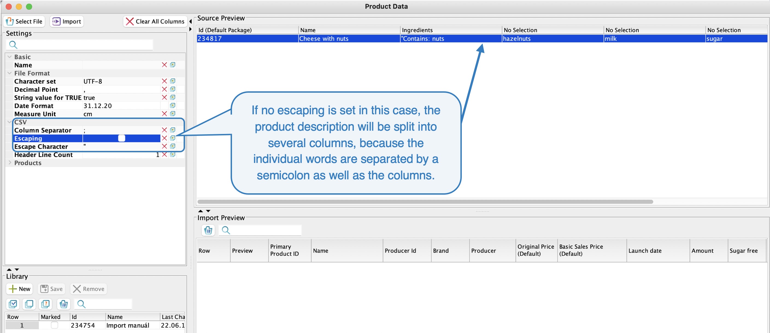Reset Measure Unit with the red X

click(164, 114)
